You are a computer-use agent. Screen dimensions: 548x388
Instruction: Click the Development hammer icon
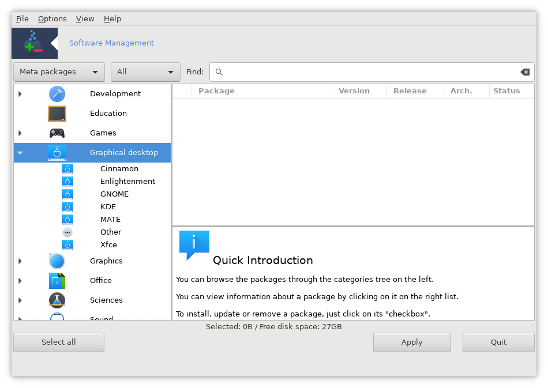pyautogui.click(x=57, y=94)
